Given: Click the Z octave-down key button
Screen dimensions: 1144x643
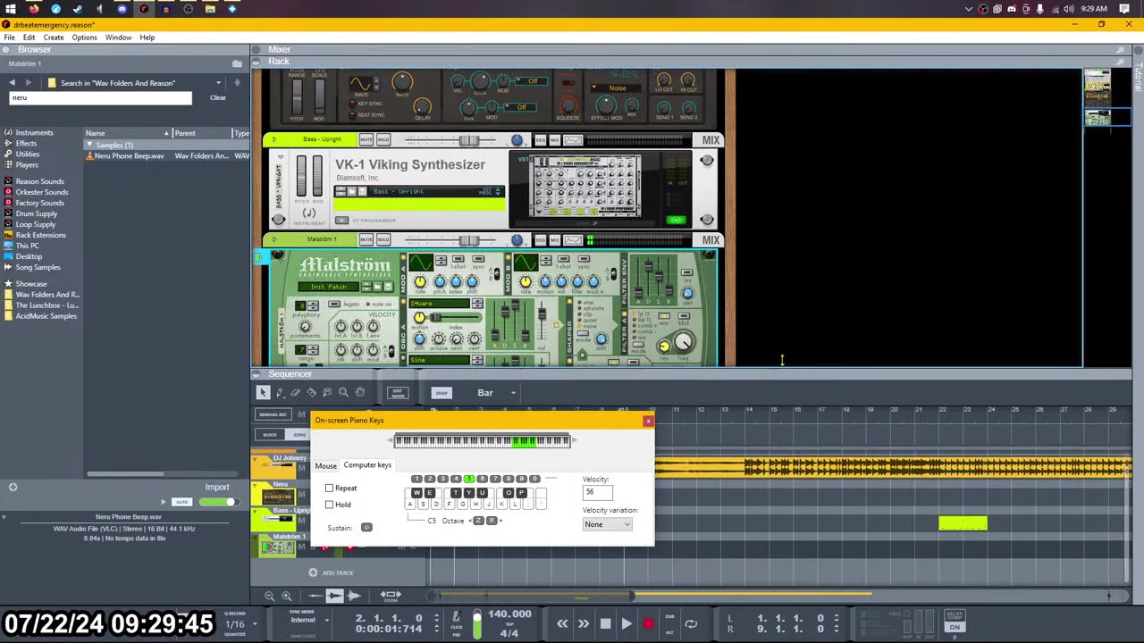Looking at the screenshot, I should pyautogui.click(x=478, y=521).
